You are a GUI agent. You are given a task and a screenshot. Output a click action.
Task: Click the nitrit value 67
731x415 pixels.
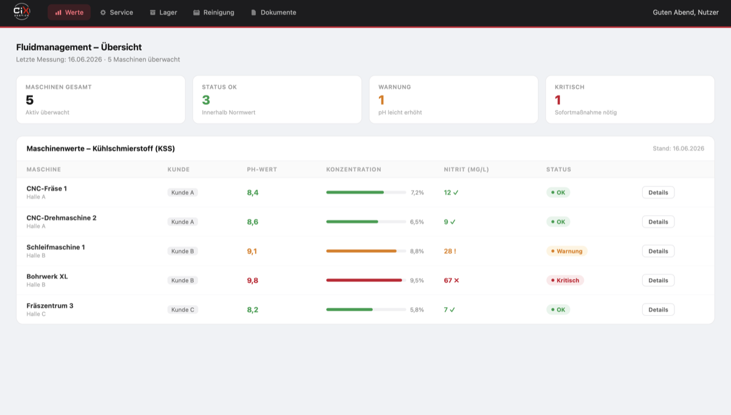point(451,280)
